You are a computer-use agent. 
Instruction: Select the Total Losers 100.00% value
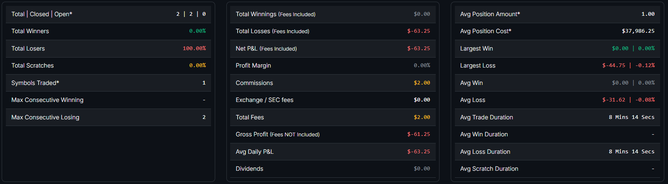click(x=194, y=48)
